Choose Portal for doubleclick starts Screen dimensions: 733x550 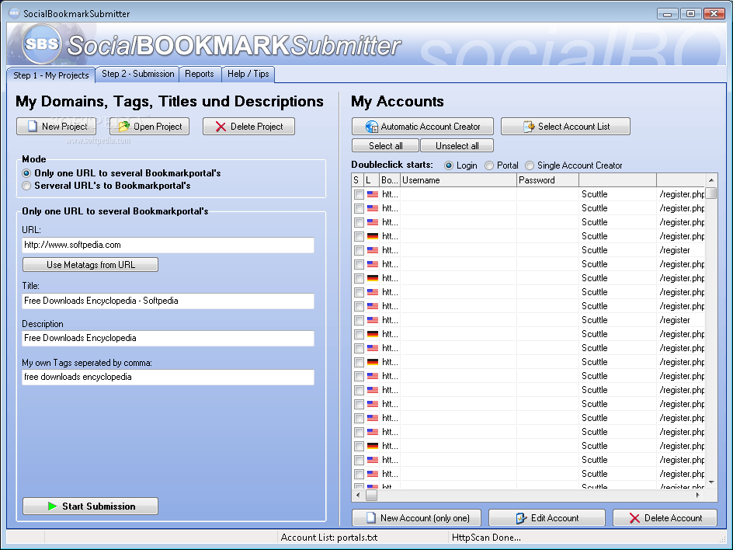coord(489,165)
